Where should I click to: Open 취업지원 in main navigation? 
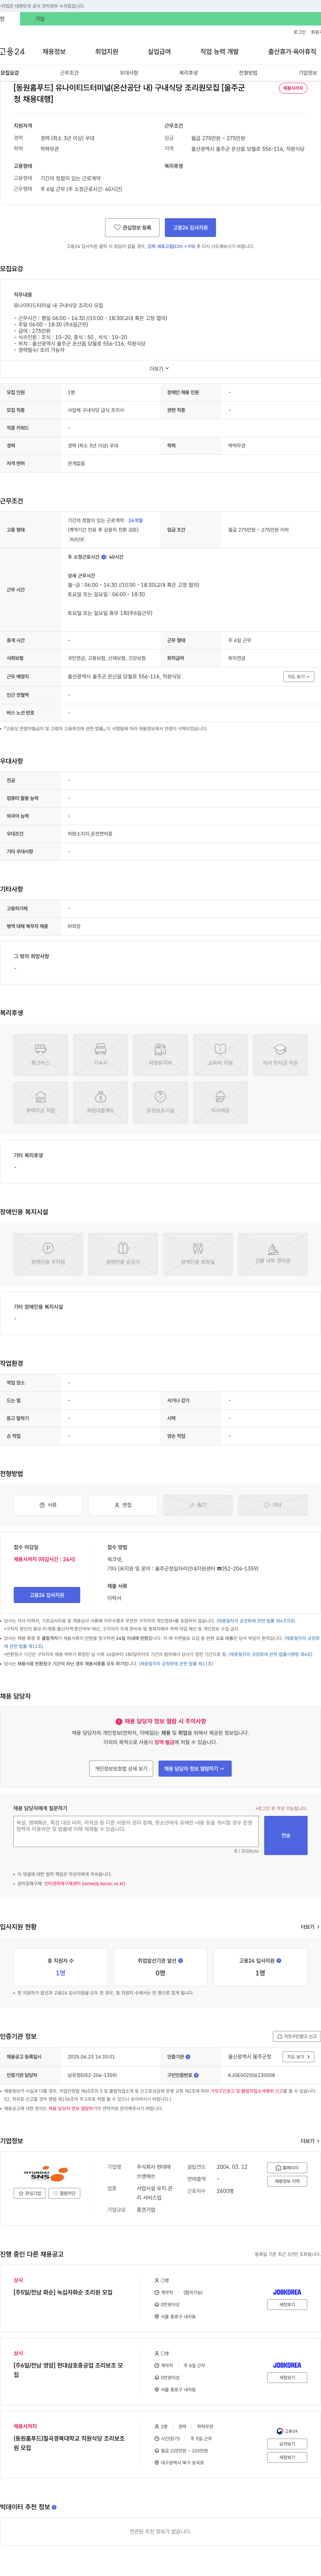tap(107, 52)
